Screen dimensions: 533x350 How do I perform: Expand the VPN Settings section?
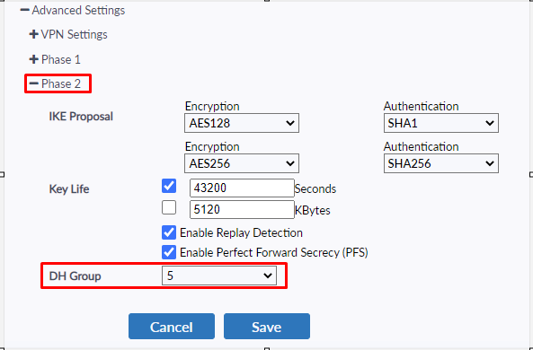pyautogui.click(x=68, y=35)
